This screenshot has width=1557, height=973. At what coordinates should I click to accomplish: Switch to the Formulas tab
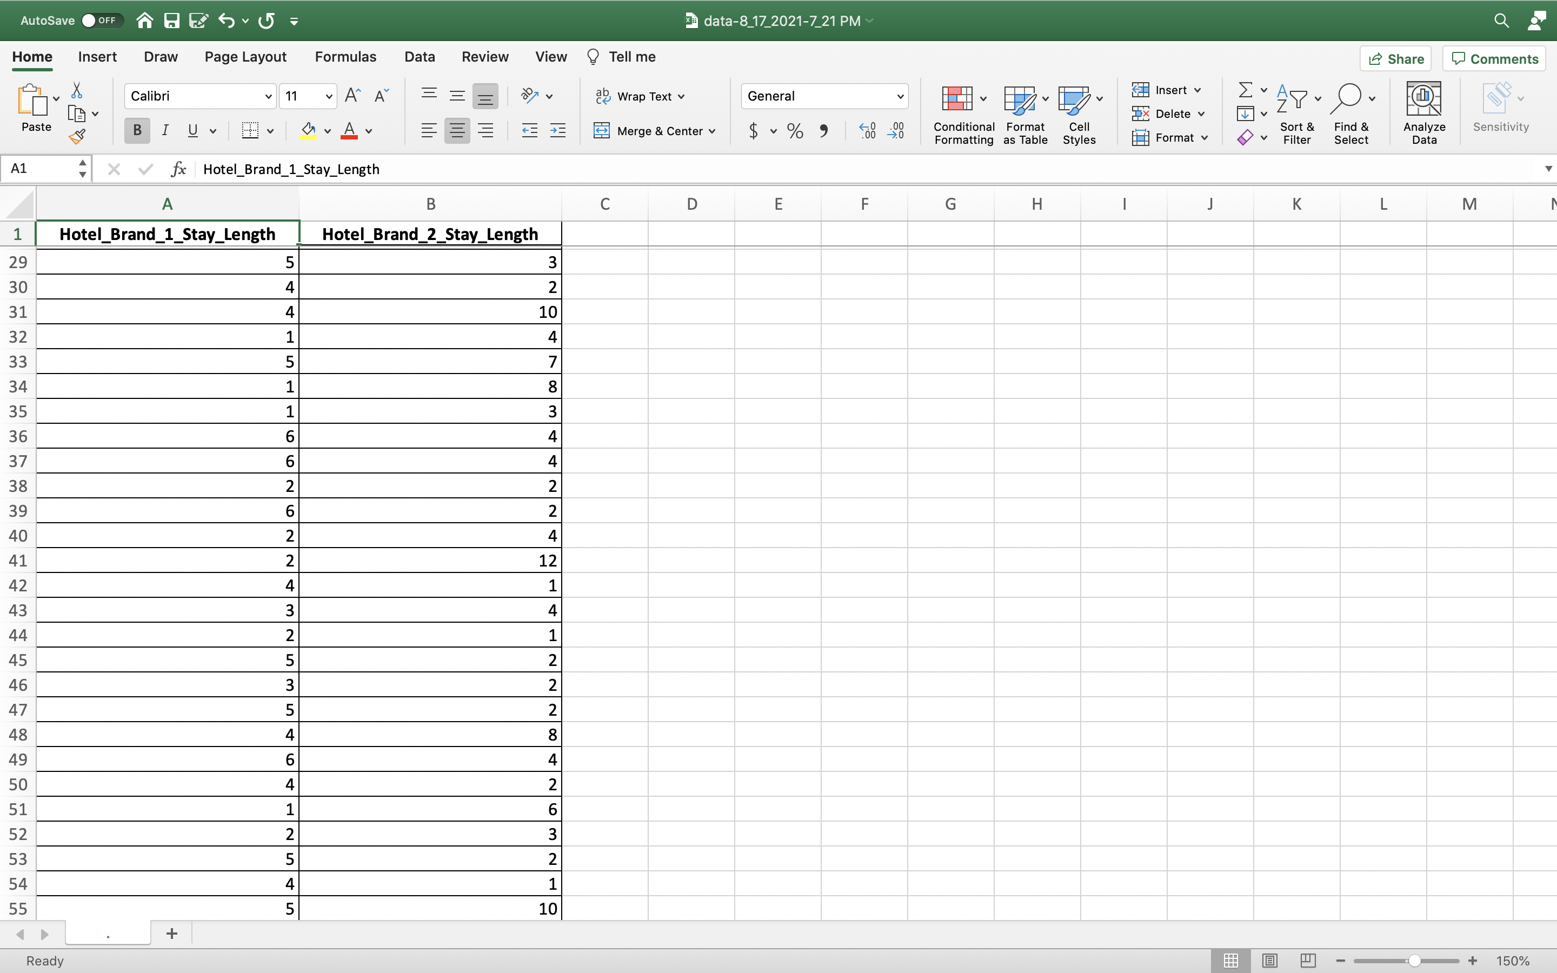(x=345, y=57)
